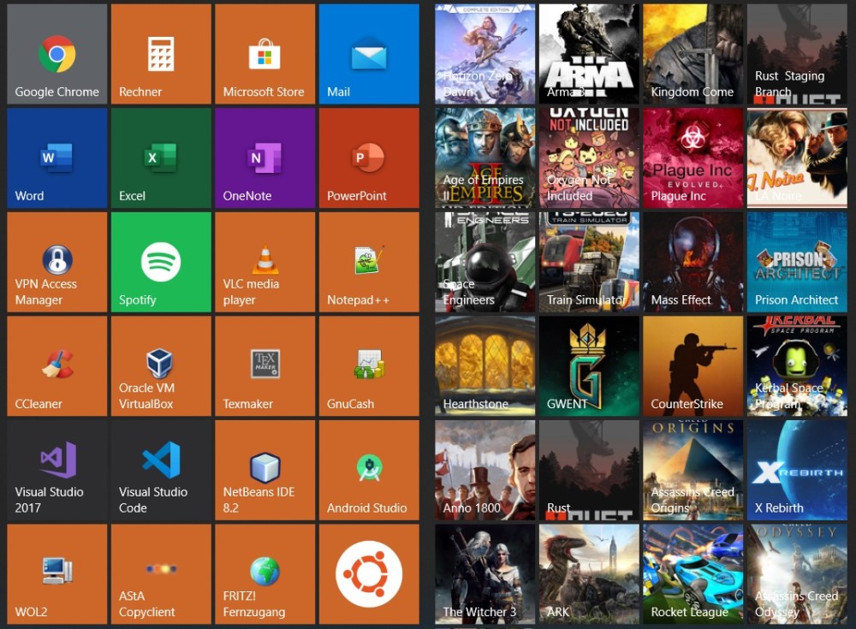Image resolution: width=856 pixels, height=629 pixels.
Task: Launch the Rechner calculator tile
Action: tap(161, 54)
